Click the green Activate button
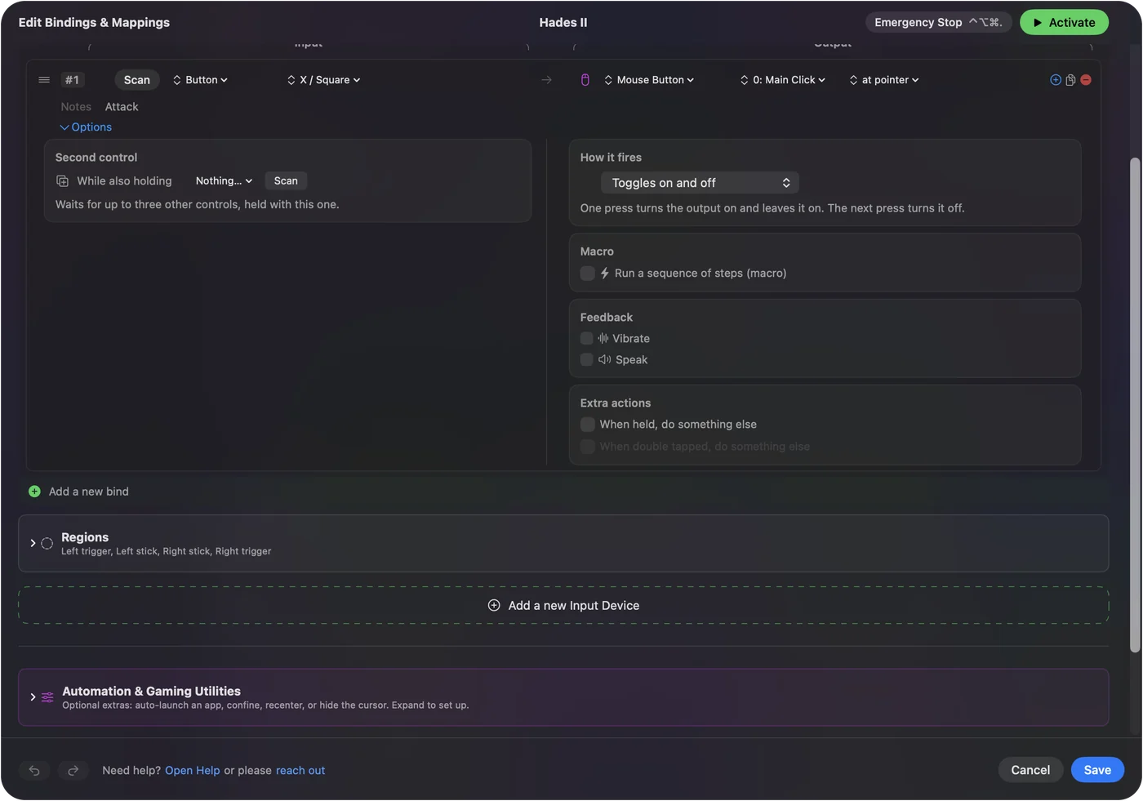The width and height of the screenshot is (1143, 801). [x=1064, y=22]
